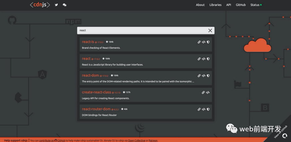Copy SRI shield icon for react-is
Screen dimensions: 291x142
208,42
